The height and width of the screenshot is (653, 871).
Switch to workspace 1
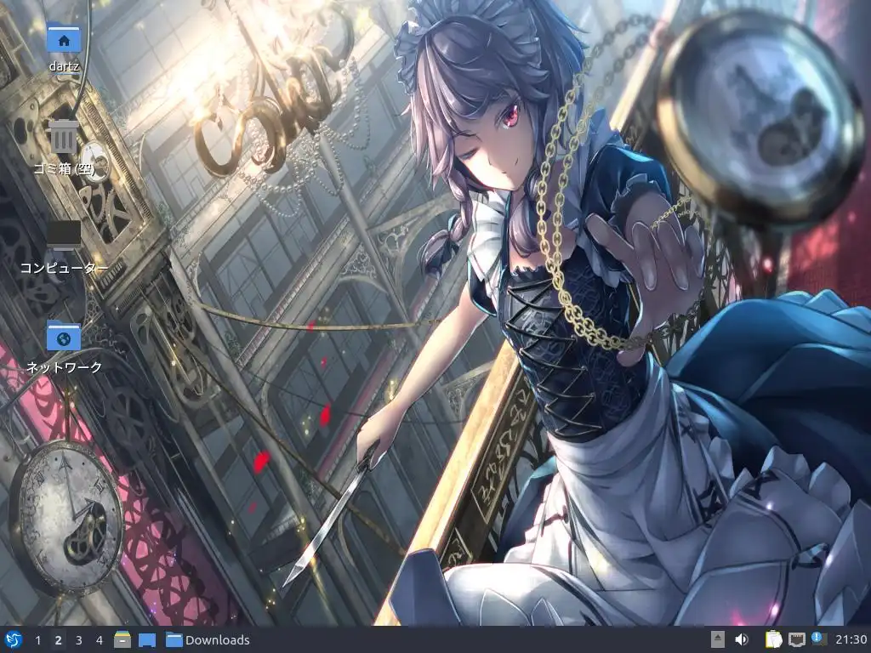37,640
